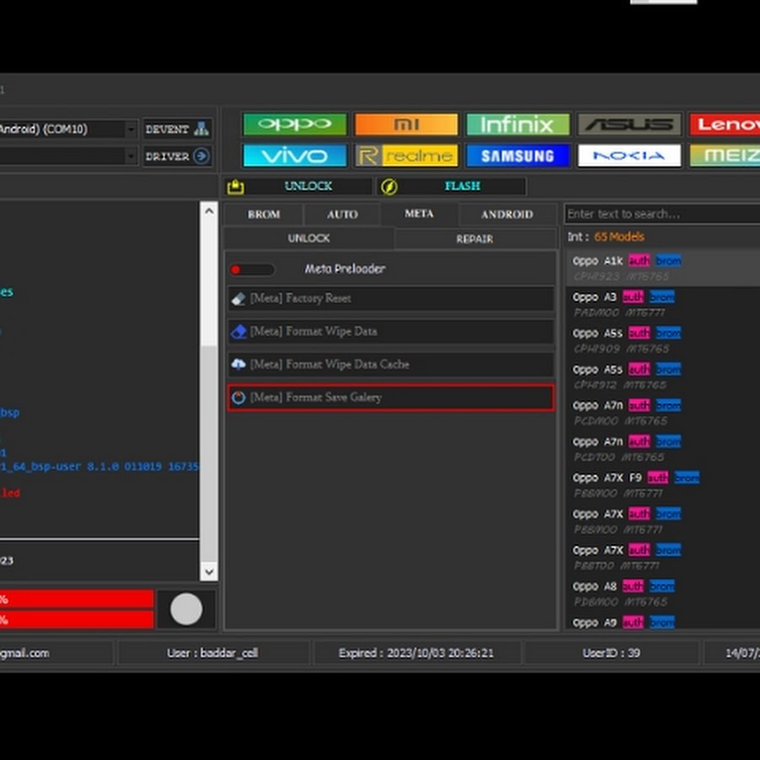Image resolution: width=760 pixels, height=760 pixels.
Task: Open the COM10 port dropdown
Action: (130, 129)
